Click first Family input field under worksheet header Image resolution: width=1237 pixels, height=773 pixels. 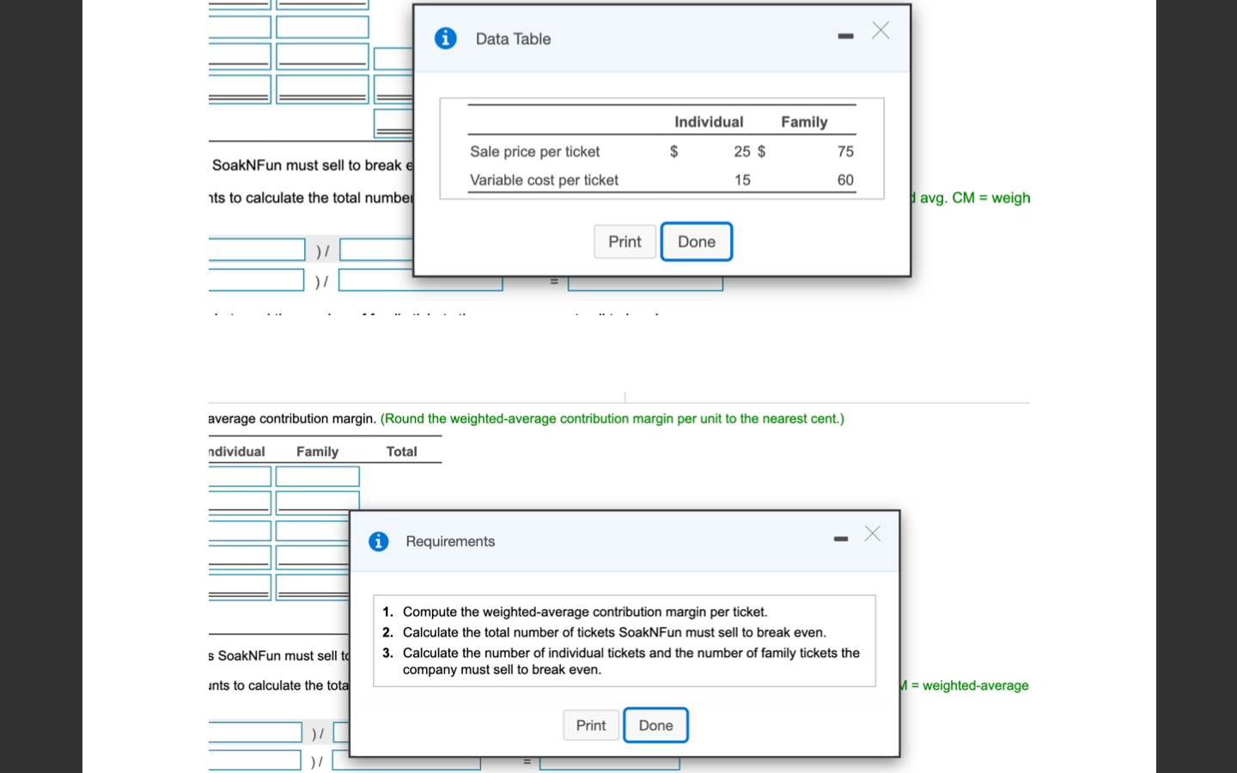point(318,477)
